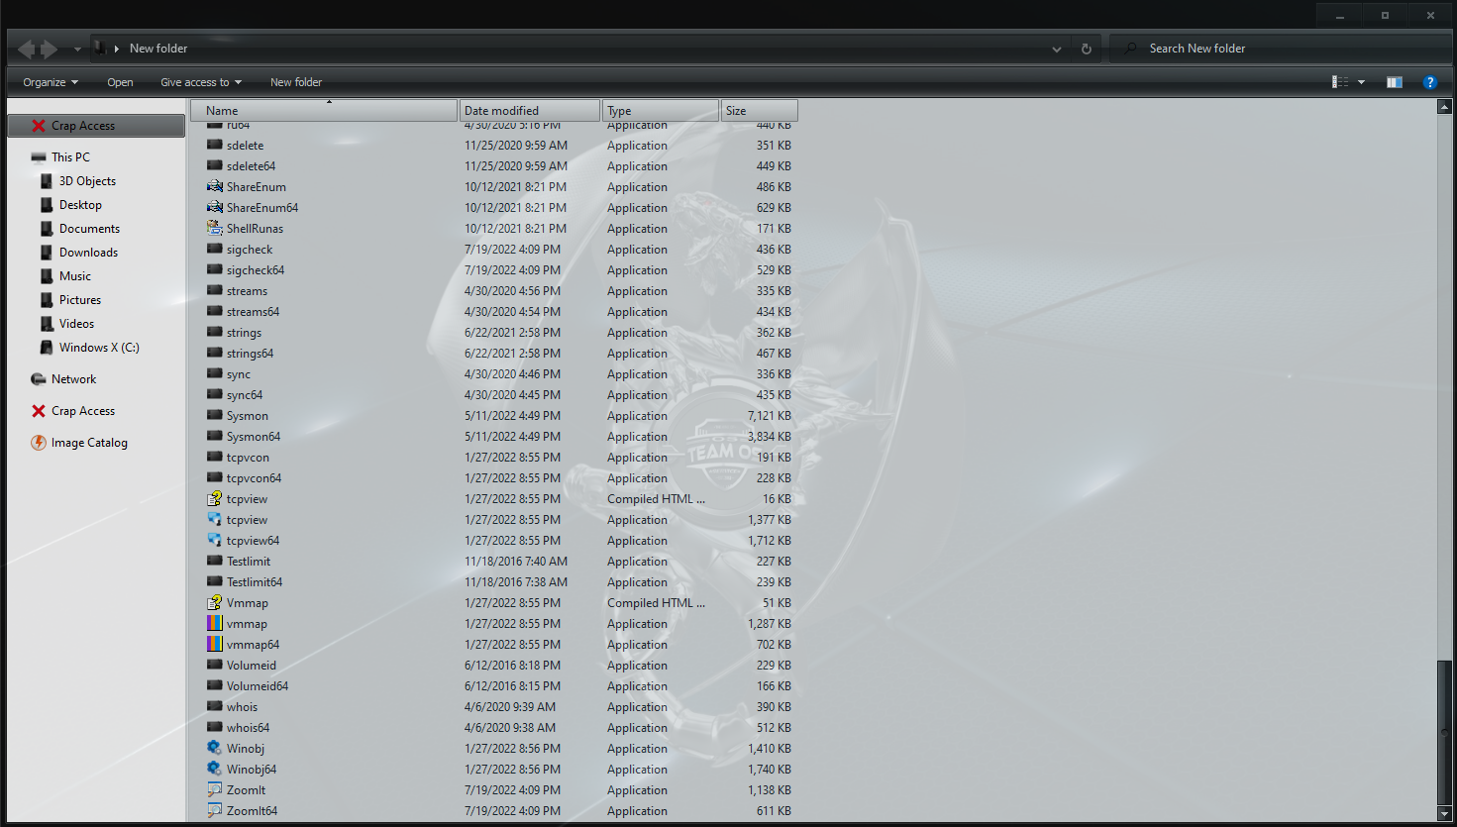This screenshot has width=1457, height=827.
Task: Open Music in the sidebar
Action: pos(75,276)
